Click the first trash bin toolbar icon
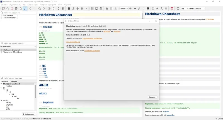This screenshot has width=223, height=120. pyautogui.click(x=21, y=9)
